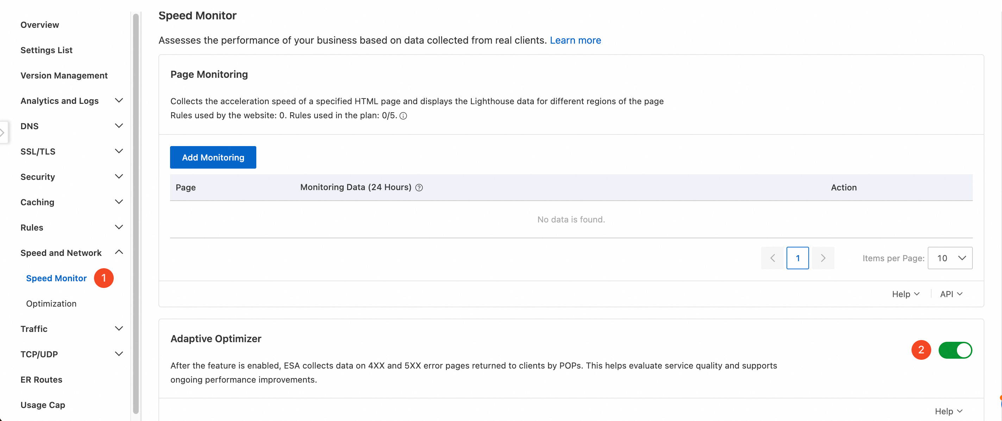
Task: Open the Settings List page
Action: [46, 50]
